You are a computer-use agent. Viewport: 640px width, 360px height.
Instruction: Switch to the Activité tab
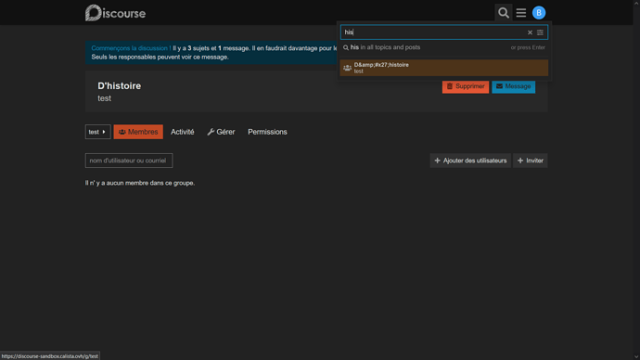[183, 132]
